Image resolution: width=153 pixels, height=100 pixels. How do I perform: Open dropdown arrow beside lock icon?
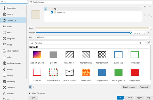click(x=151, y=16)
